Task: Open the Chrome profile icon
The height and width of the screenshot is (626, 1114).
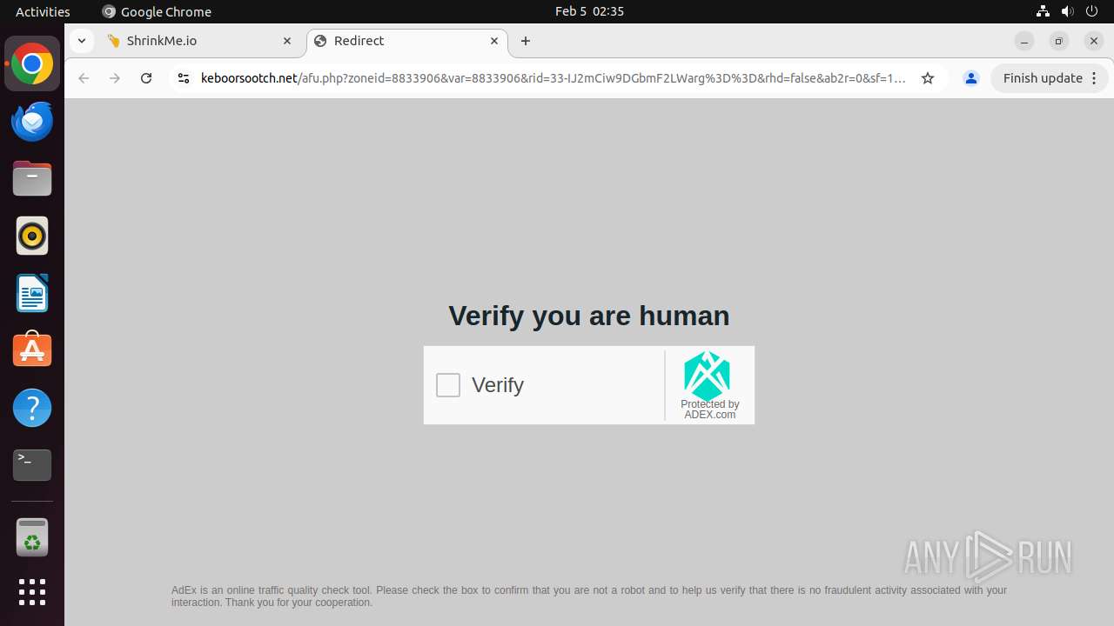Action: click(971, 78)
